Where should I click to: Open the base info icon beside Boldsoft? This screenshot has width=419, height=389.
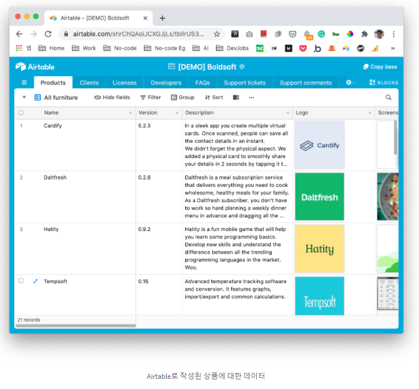click(x=242, y=67)
